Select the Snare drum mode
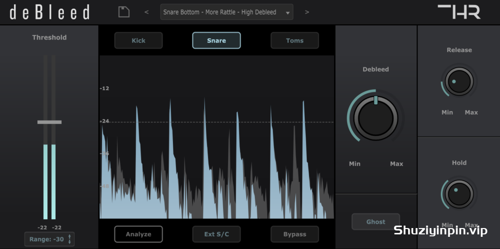Image resolution: width=500 pixels, height=249 pixels. click(x=216, y=40)
